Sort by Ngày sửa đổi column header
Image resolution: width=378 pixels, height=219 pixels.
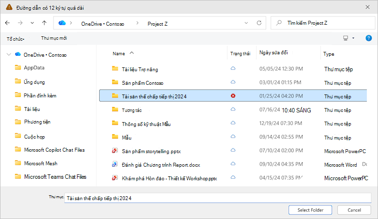pos(273,52)
